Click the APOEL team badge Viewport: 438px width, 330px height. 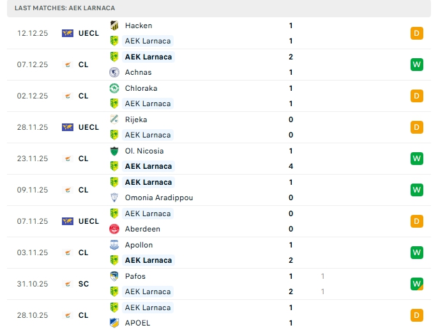click(x=114, y=323)
